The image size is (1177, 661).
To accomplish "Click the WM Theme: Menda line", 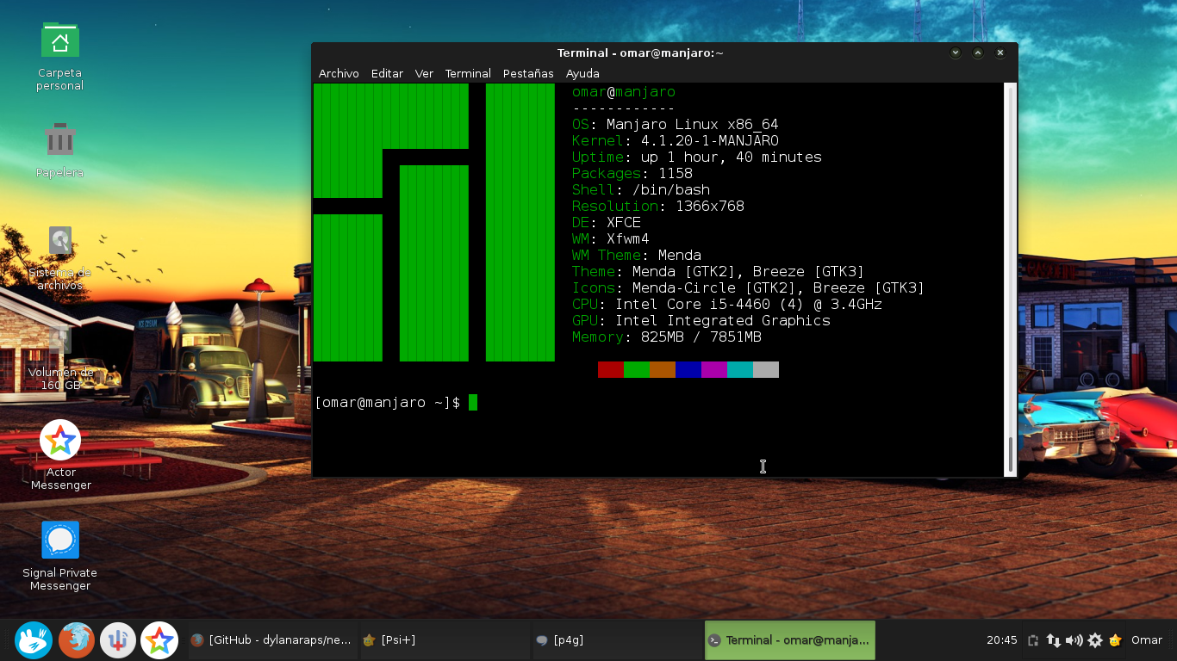I will 637,255.
